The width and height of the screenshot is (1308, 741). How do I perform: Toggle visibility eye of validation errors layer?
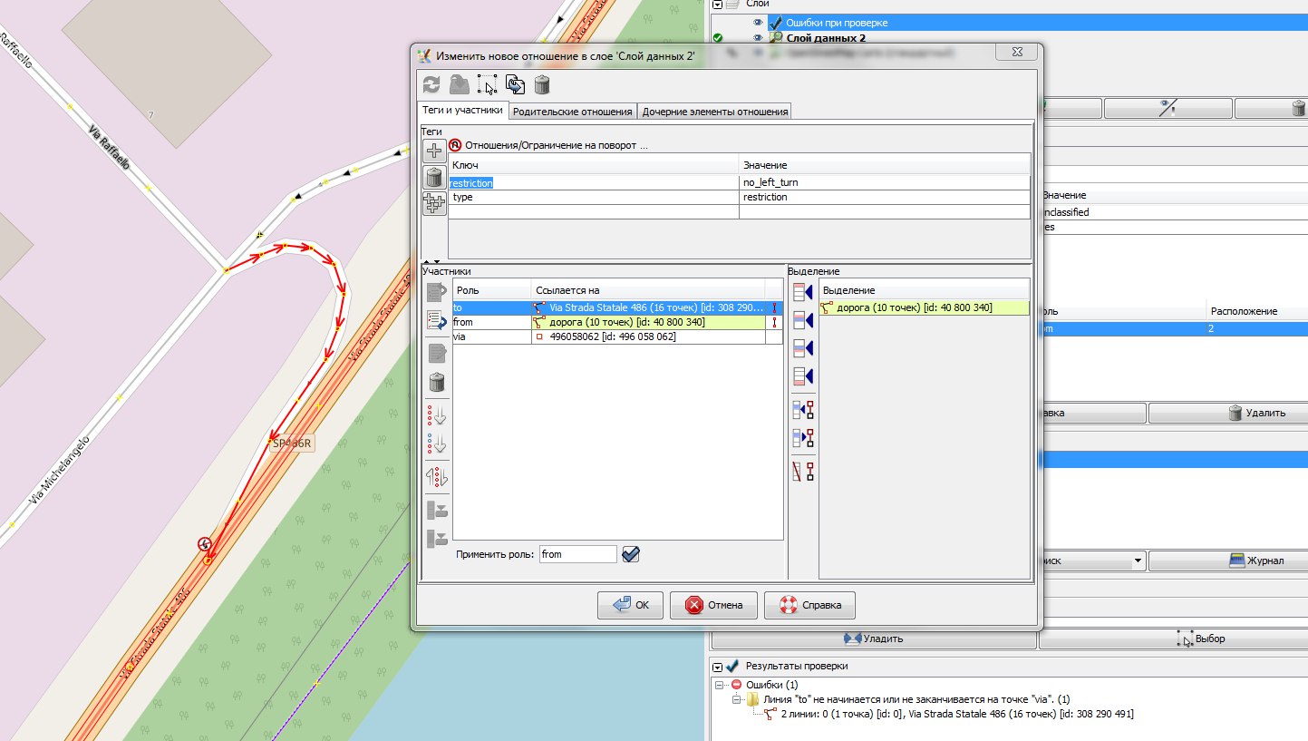pyautogui.click(x=759, y=23)
